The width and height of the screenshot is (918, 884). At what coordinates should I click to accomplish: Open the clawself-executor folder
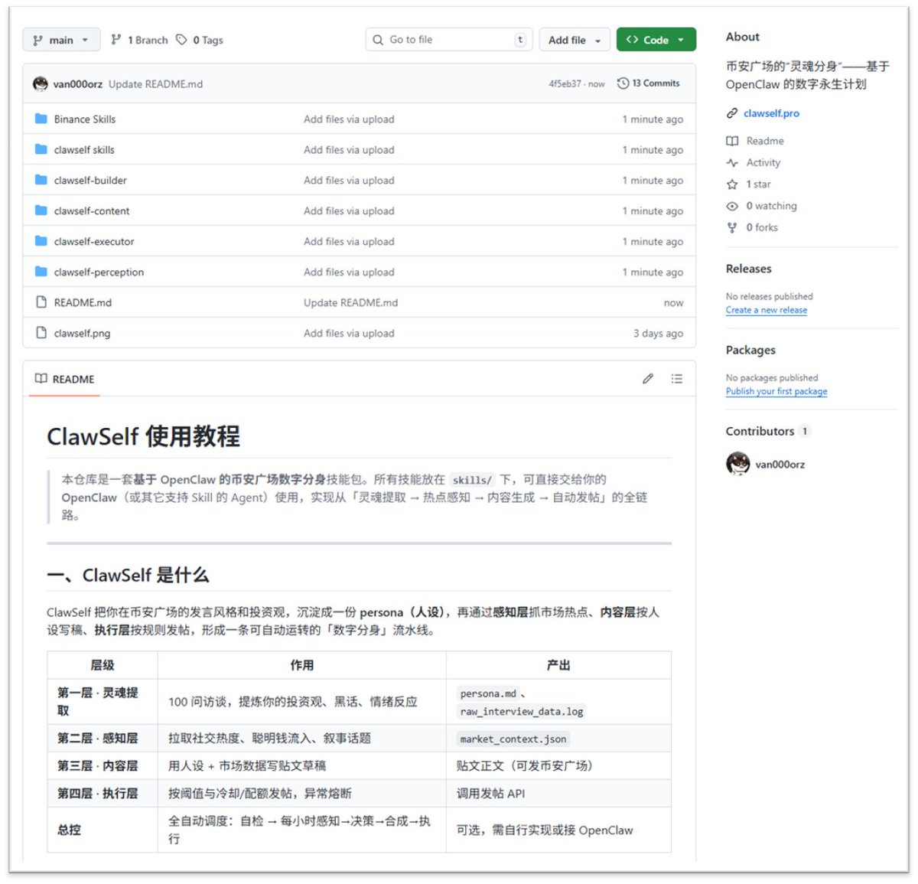point(94,241)
